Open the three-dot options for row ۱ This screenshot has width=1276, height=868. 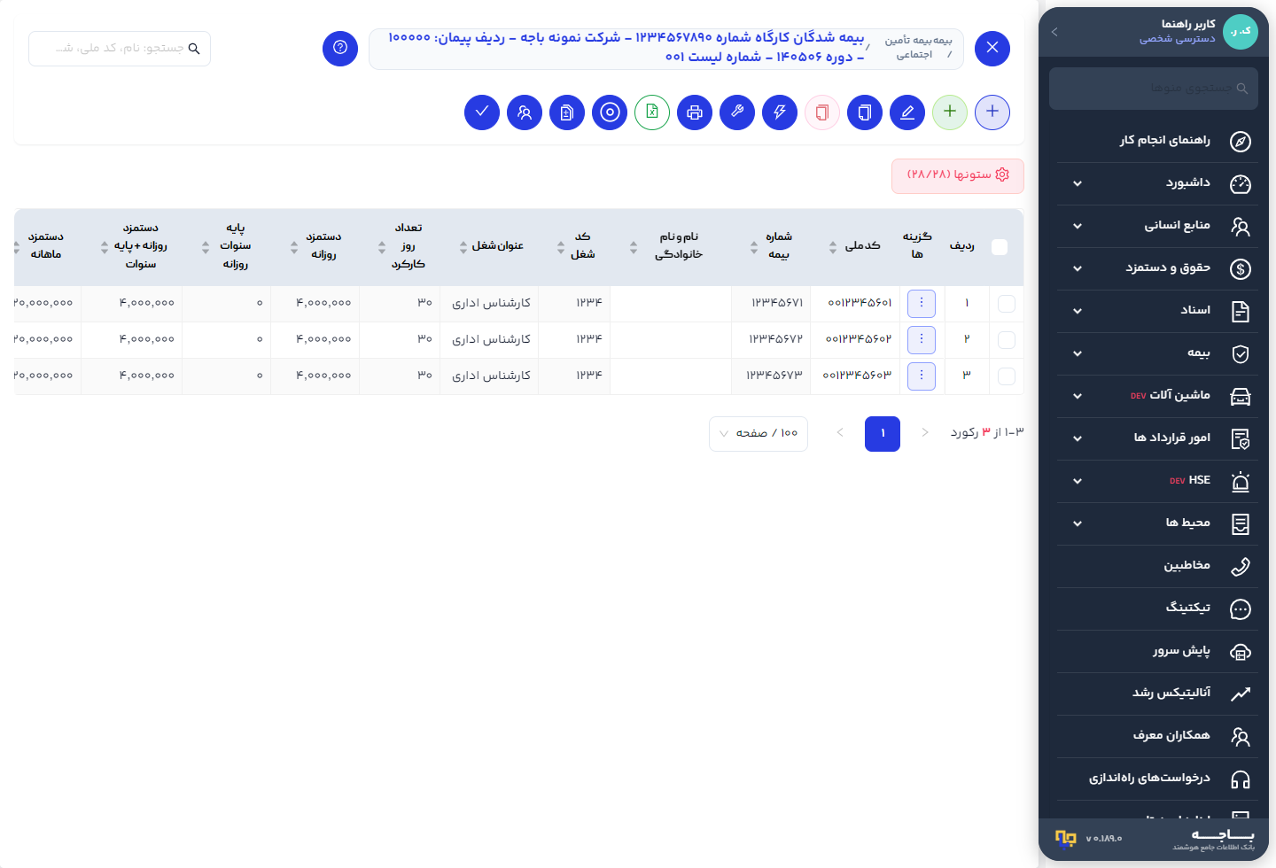pyautogui.click(x=922, y=303)
